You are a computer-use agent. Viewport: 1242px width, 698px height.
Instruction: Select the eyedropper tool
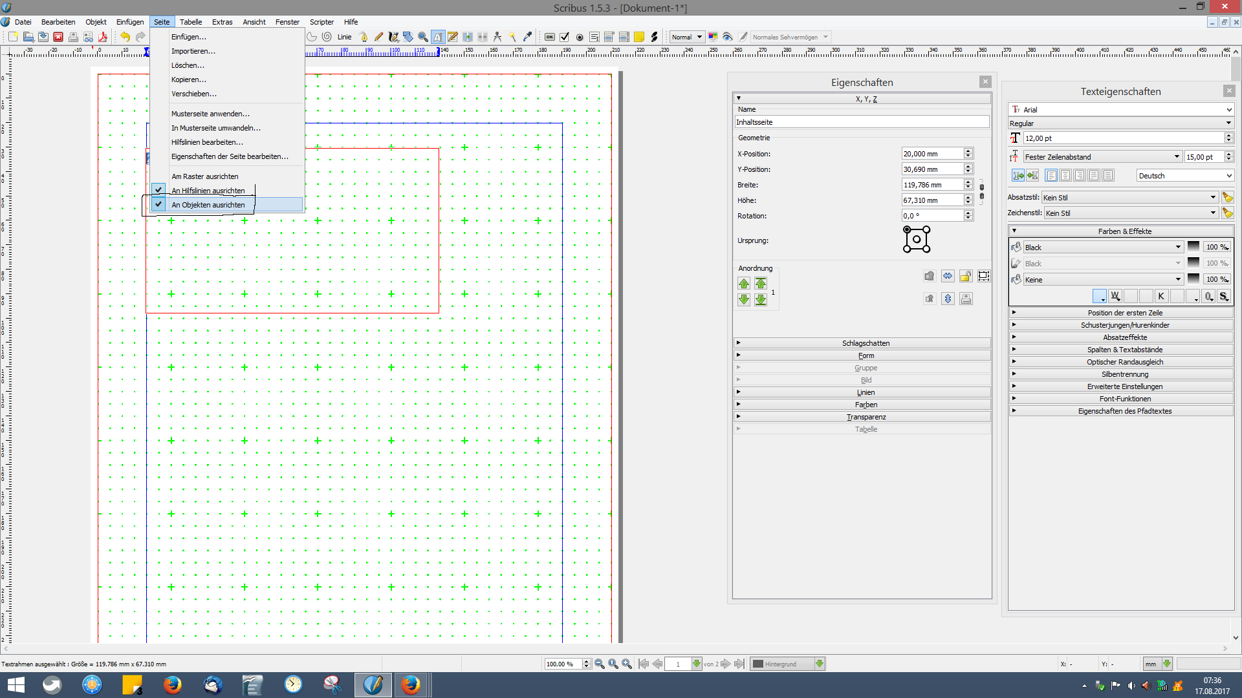pyautogui.click(x=527, y=37)
